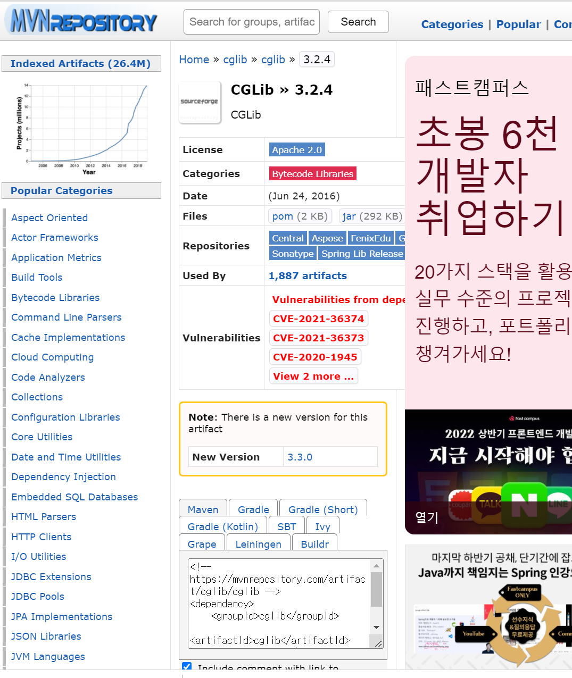Open the Bytecode Libraries category tag
Viewport: 572px width, 678px height.
pos(313,174)
